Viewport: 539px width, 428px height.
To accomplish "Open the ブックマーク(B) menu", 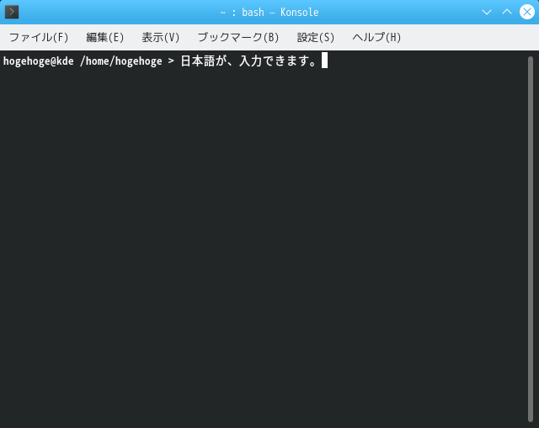I will pyautogui.click(x=237, y=37).
